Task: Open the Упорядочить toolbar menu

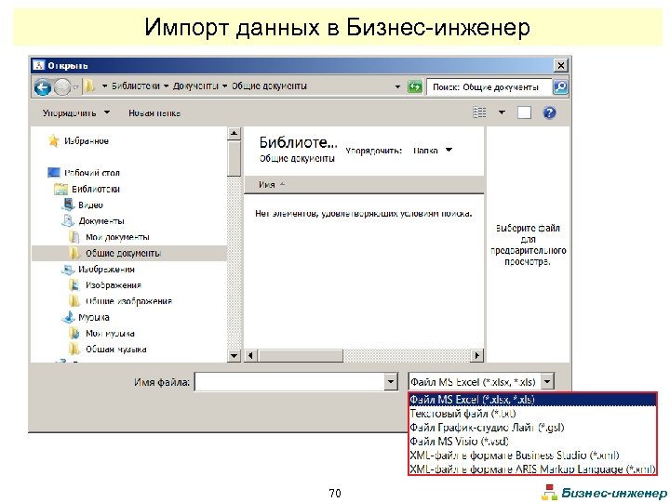Action: coord(76,112)
